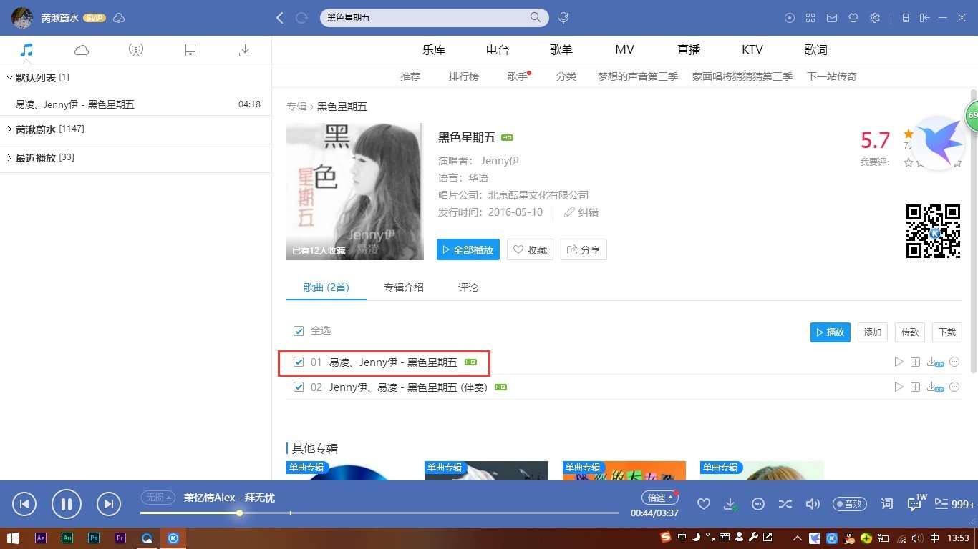
Task: Toggle the 音效 sound effects switch
Action: tap(848, 504)
